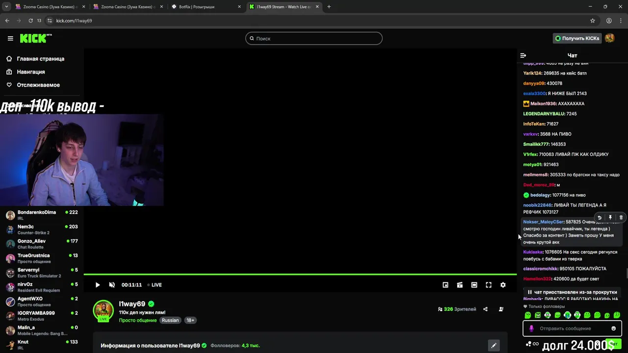Insert the first green emote

point(528,315)
